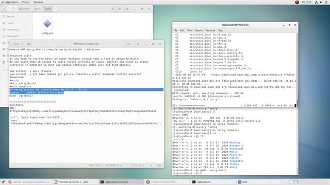Click the network icon in top panel
This screenshot has width=330, height=185.
(316, 2)
